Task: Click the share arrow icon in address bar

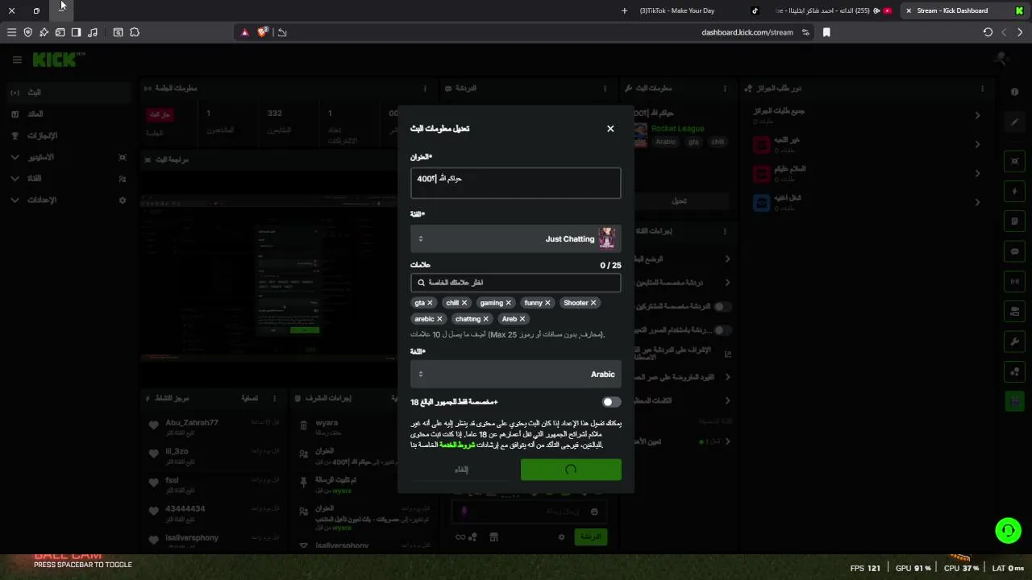Action: tap(281, 32)
